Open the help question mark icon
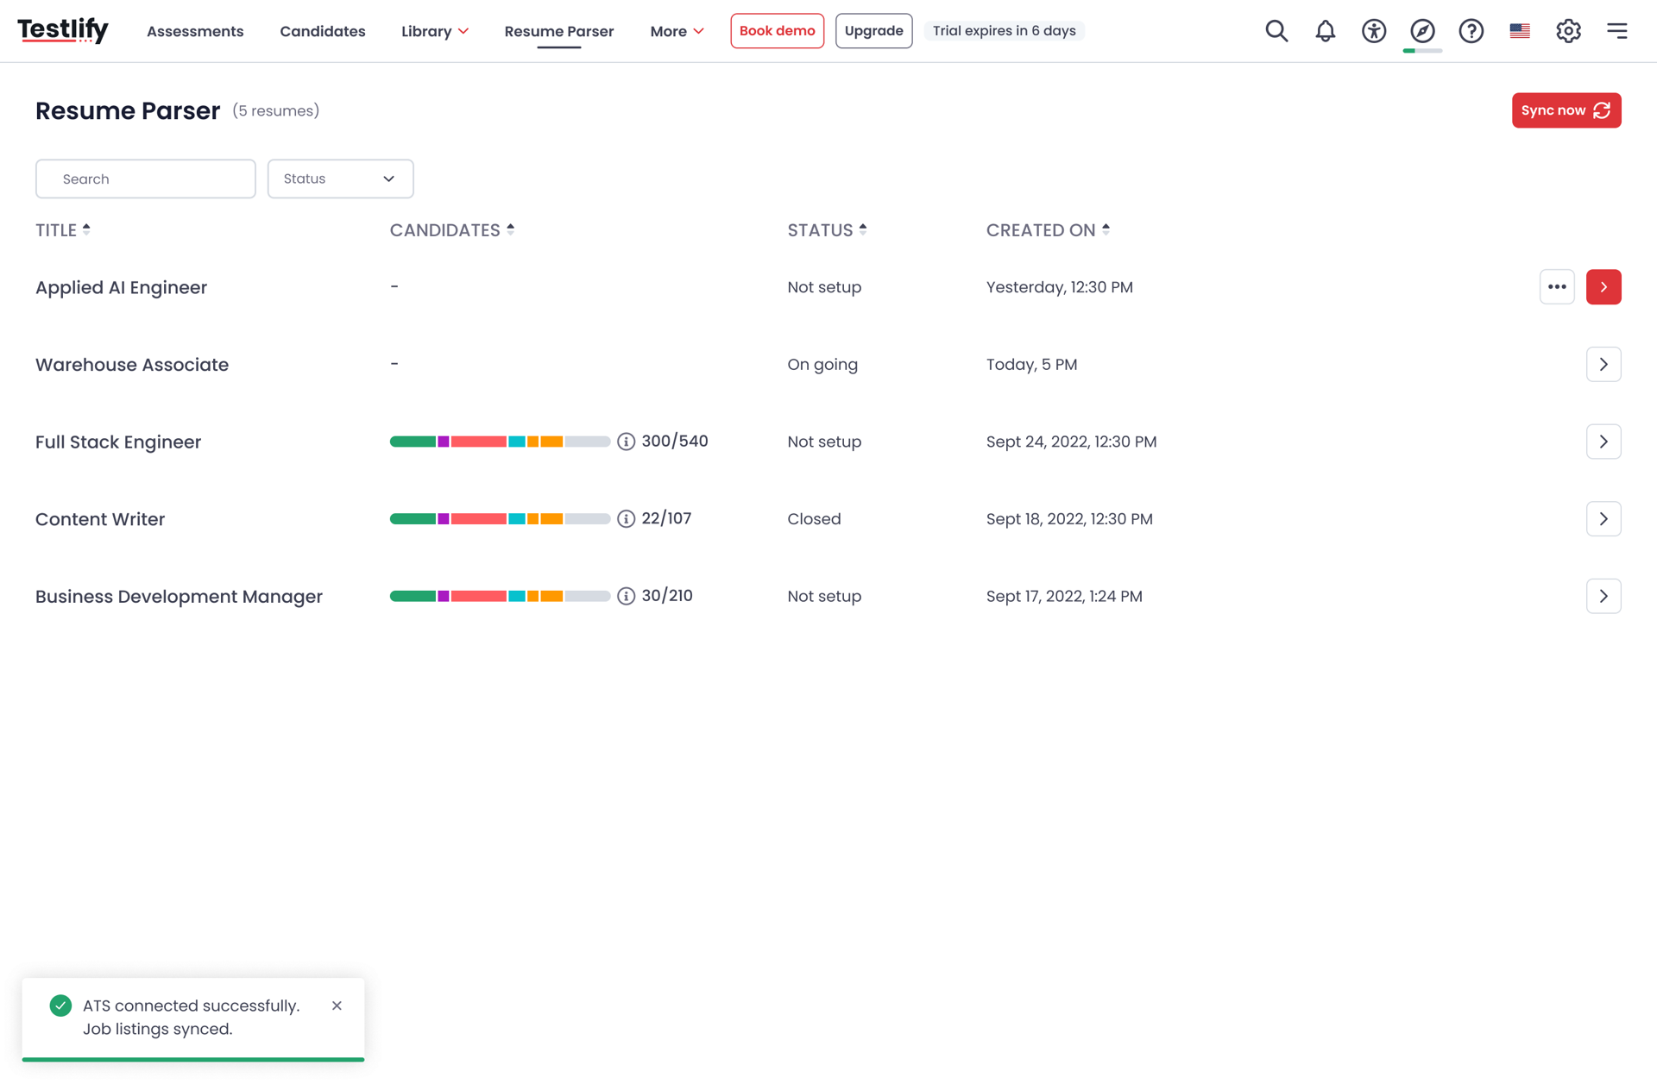Viewport: 1657px width, 1084px height. (x=1471, y=31)
